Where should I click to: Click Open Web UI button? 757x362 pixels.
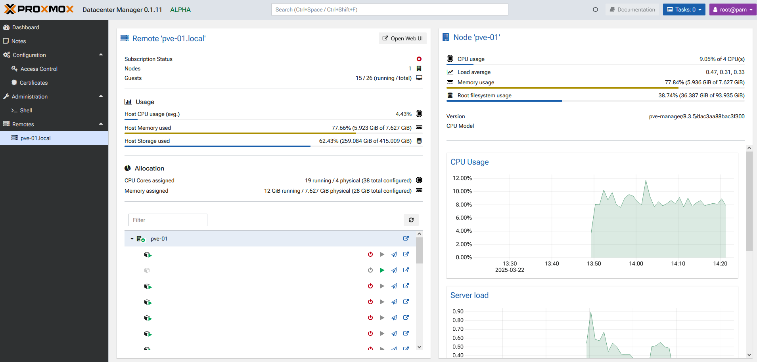tap(402, 38)
